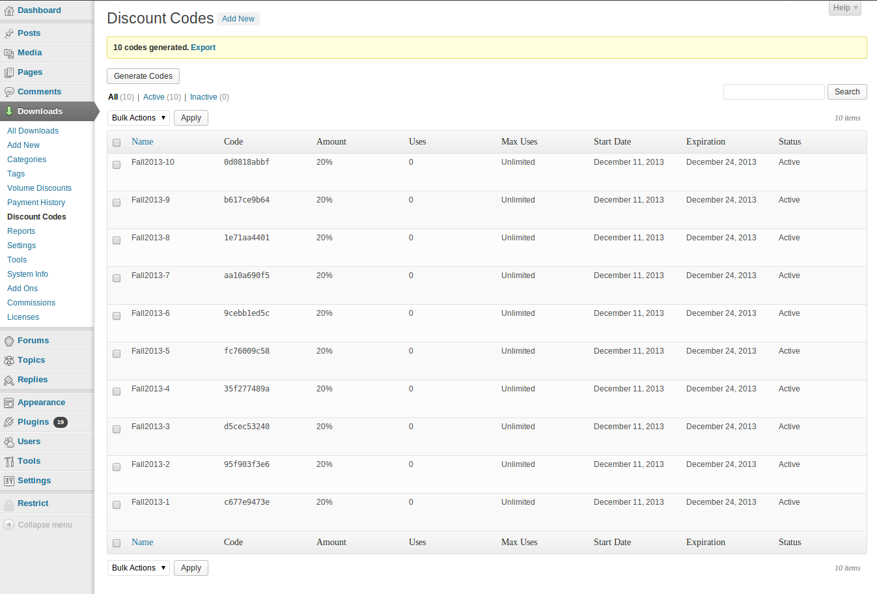Viewport: 877px width, 594px height.
Task: Open the bottom Bulk Actions dropdown
Action: pos(138,568)
